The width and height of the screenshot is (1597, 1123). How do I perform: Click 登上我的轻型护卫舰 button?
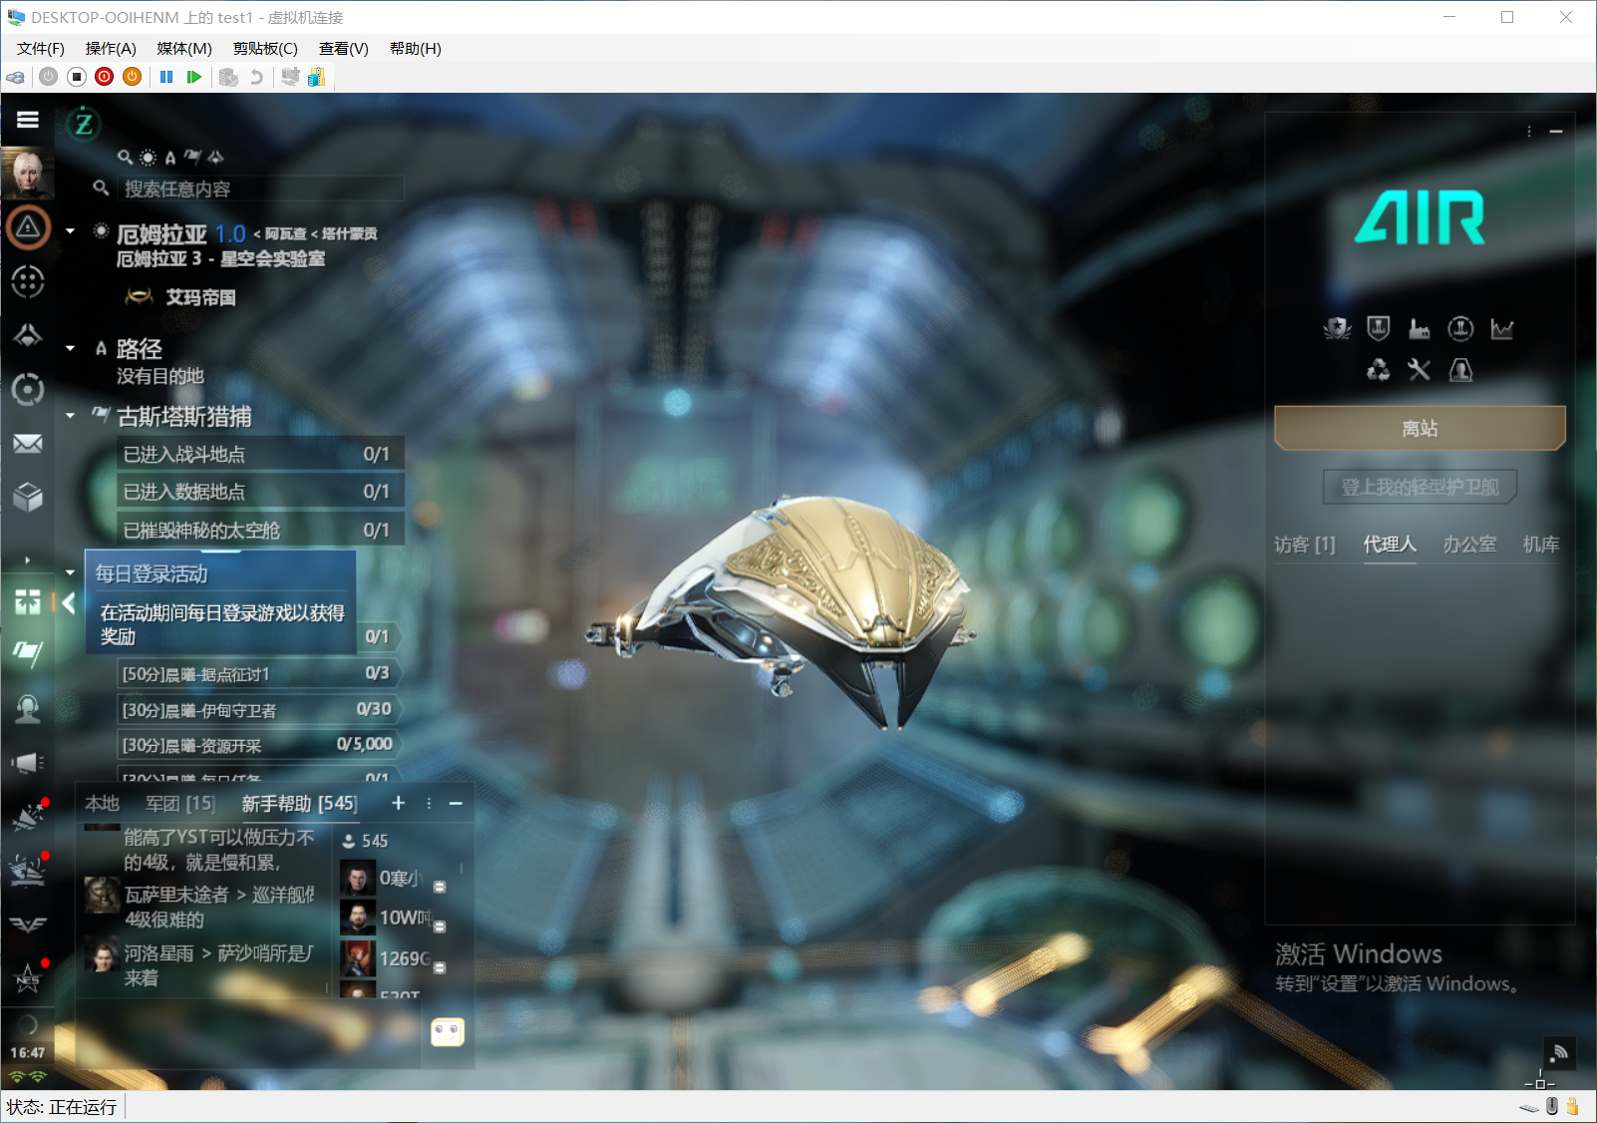pyautogui.click(x=1420, y=487)
